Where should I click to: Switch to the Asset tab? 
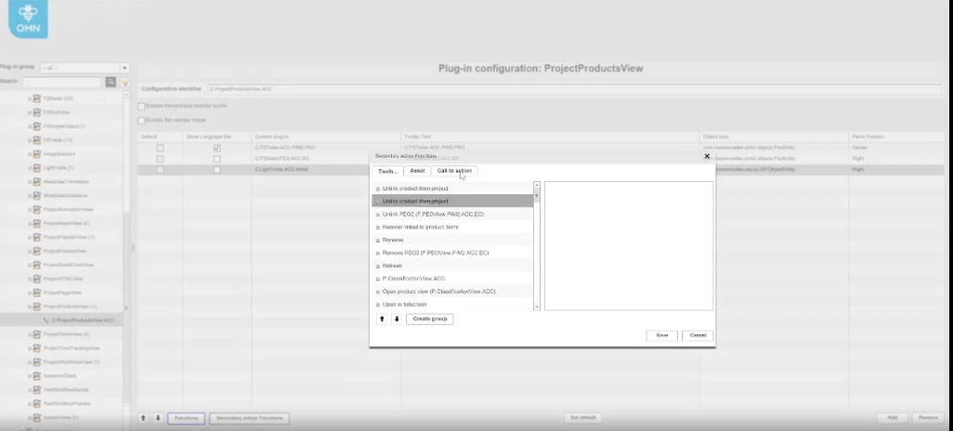(417, 171)
